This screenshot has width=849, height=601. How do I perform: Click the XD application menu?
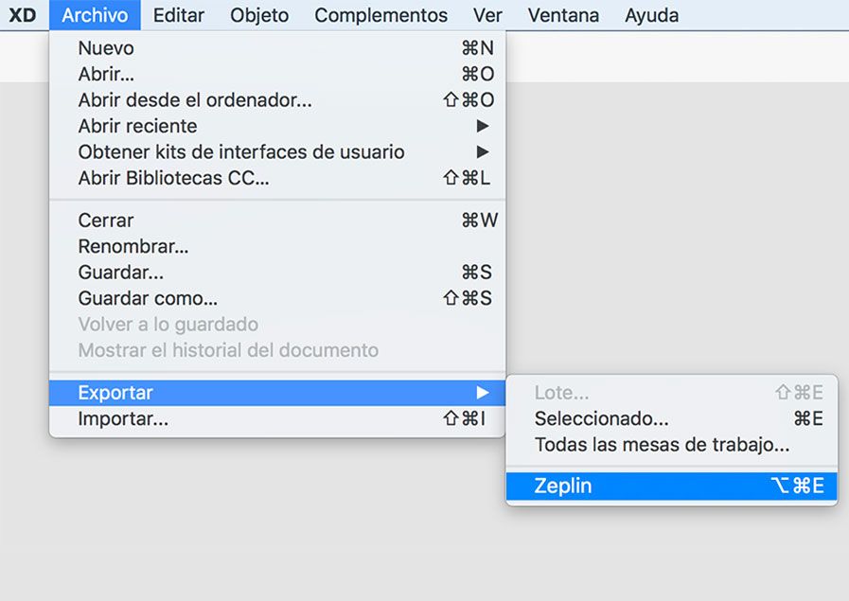click(x=23, y=15)
